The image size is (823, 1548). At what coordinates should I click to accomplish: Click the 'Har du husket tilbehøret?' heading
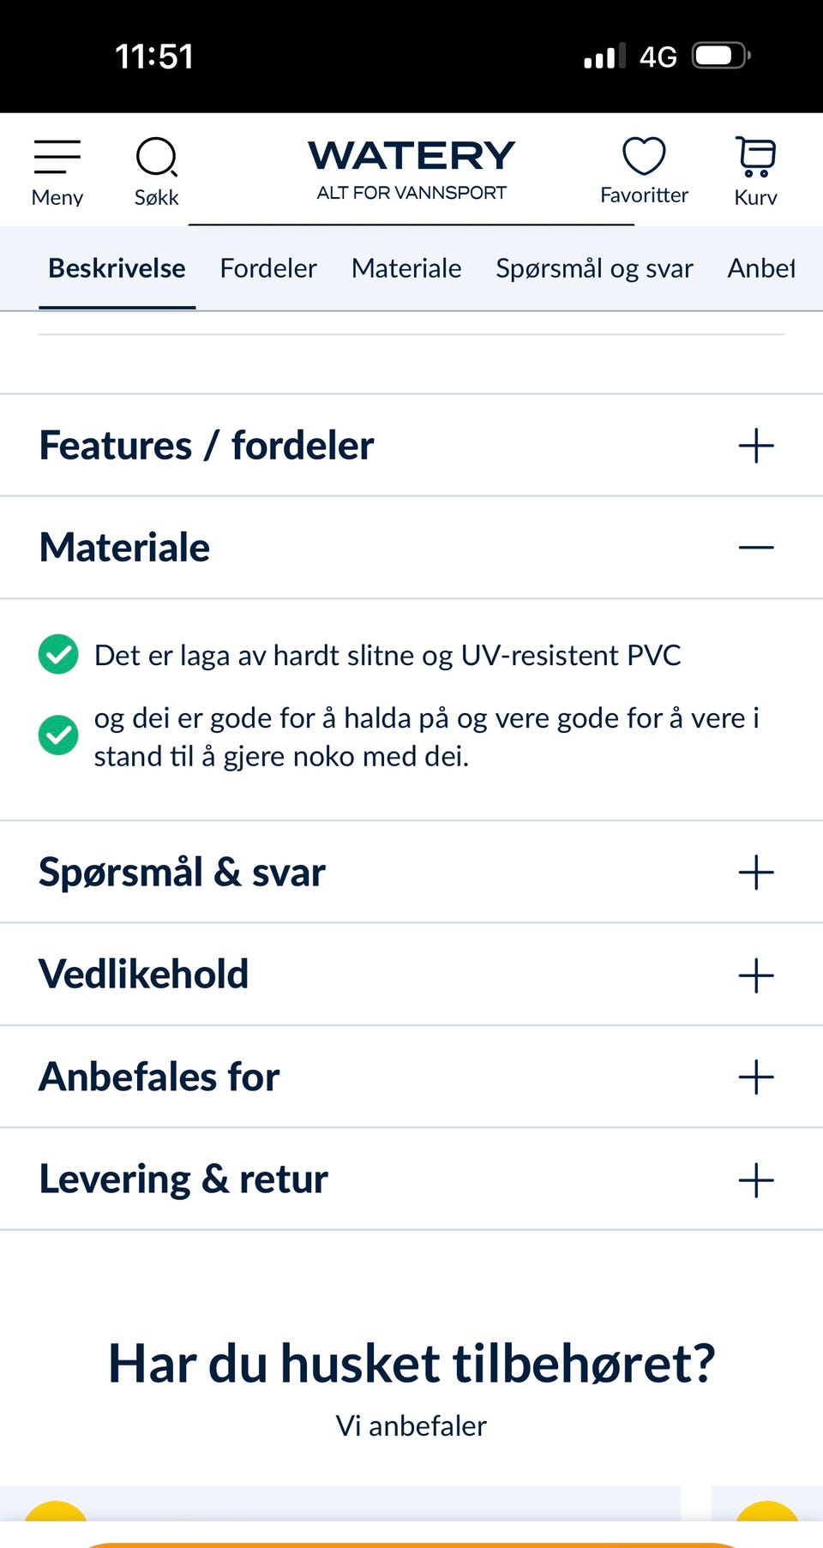tap(411, 1363)
